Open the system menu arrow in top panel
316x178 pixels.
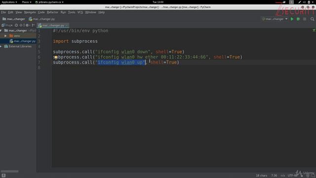pyautogui.click(x=313, y=2)
